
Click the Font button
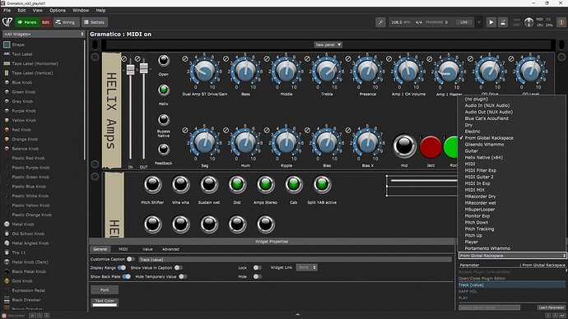point(105,289)
